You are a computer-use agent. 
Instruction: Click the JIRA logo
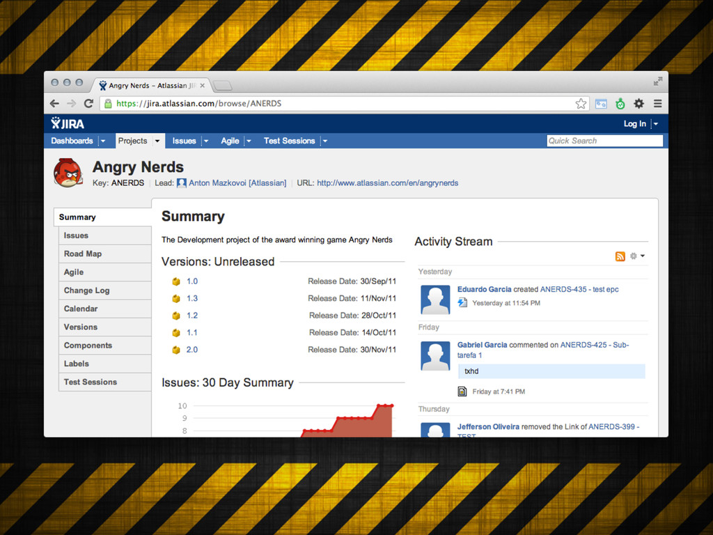[x=68, y=123]
